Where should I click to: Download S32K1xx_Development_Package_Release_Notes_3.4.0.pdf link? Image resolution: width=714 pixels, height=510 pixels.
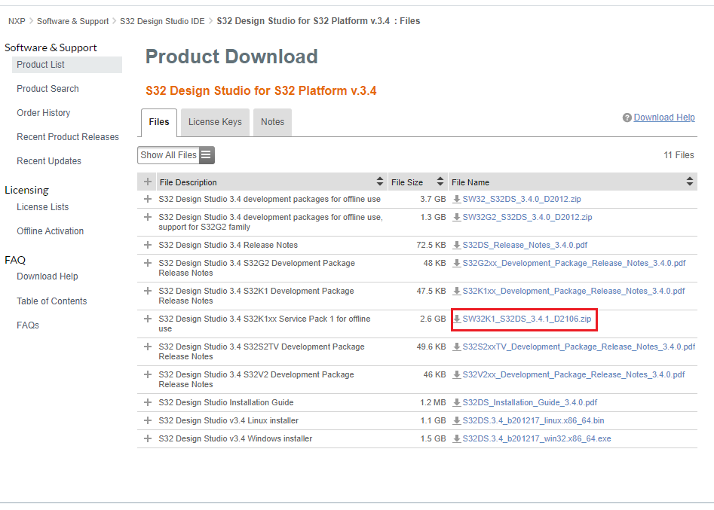click(x=574, y=292)
